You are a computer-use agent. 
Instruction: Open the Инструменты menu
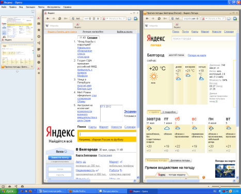(x=54, y=7)
